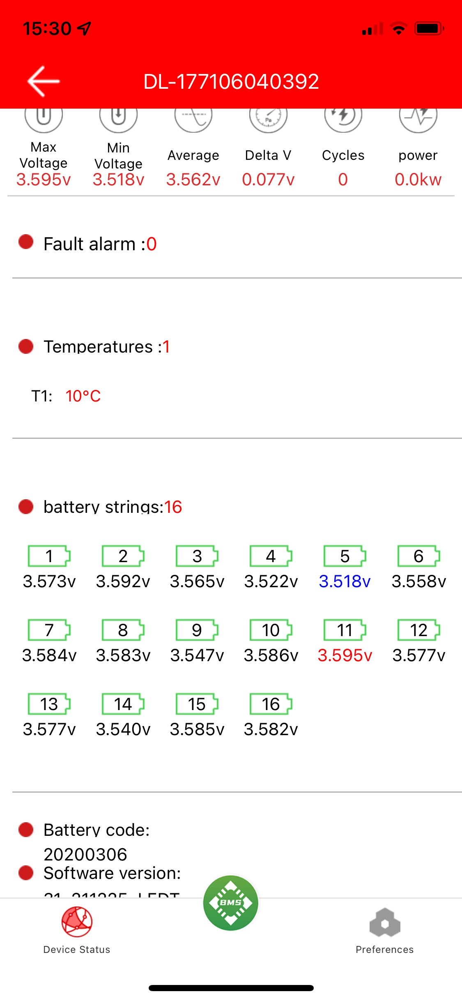
Task: Tap the Cycles icon
Action: [x=343, y=118]
